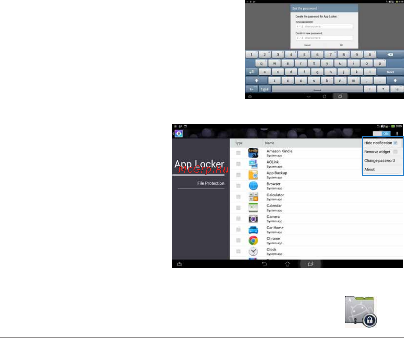Viewport: 404px width, 338px height.
Task: Select About in the overflow menu
Action: click(369, 169)
